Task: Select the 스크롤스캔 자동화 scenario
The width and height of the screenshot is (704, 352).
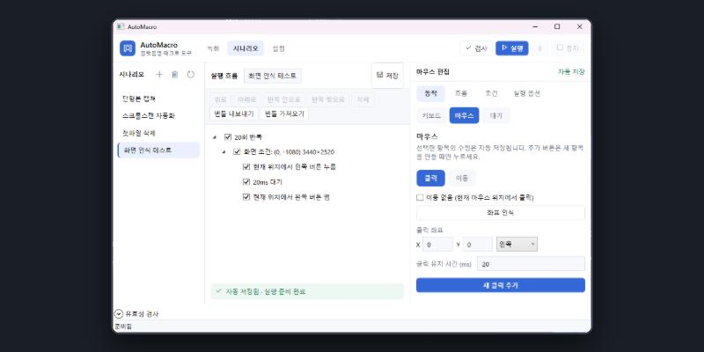Action: (x=158, y=116)
